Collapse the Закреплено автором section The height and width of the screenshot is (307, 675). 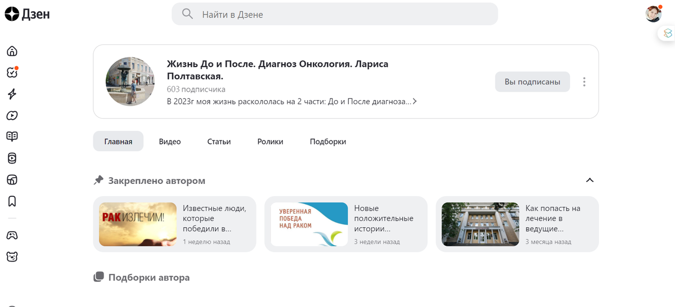589,180
